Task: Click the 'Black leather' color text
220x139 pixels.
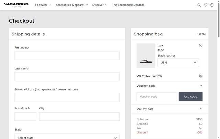Action: point(166,56)
